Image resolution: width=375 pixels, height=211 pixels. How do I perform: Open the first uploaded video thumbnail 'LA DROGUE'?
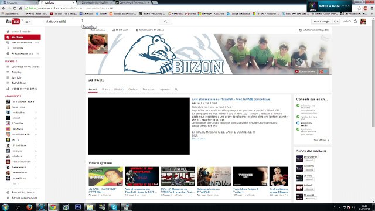click(105, 176)
